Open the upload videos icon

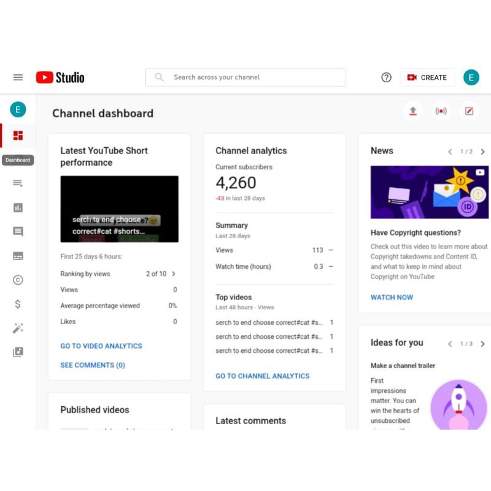pos(413,111)
